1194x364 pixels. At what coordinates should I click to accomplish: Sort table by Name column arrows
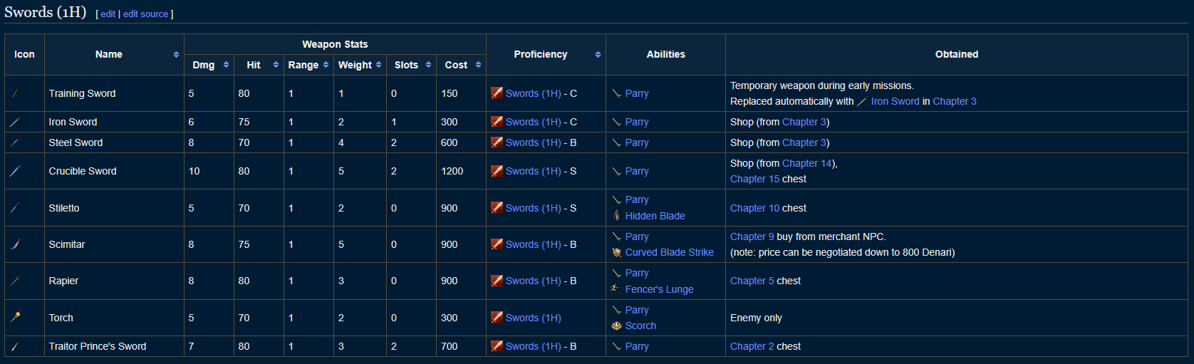[176, 54]
